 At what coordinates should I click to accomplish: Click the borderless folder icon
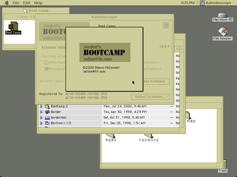[47, 117]
